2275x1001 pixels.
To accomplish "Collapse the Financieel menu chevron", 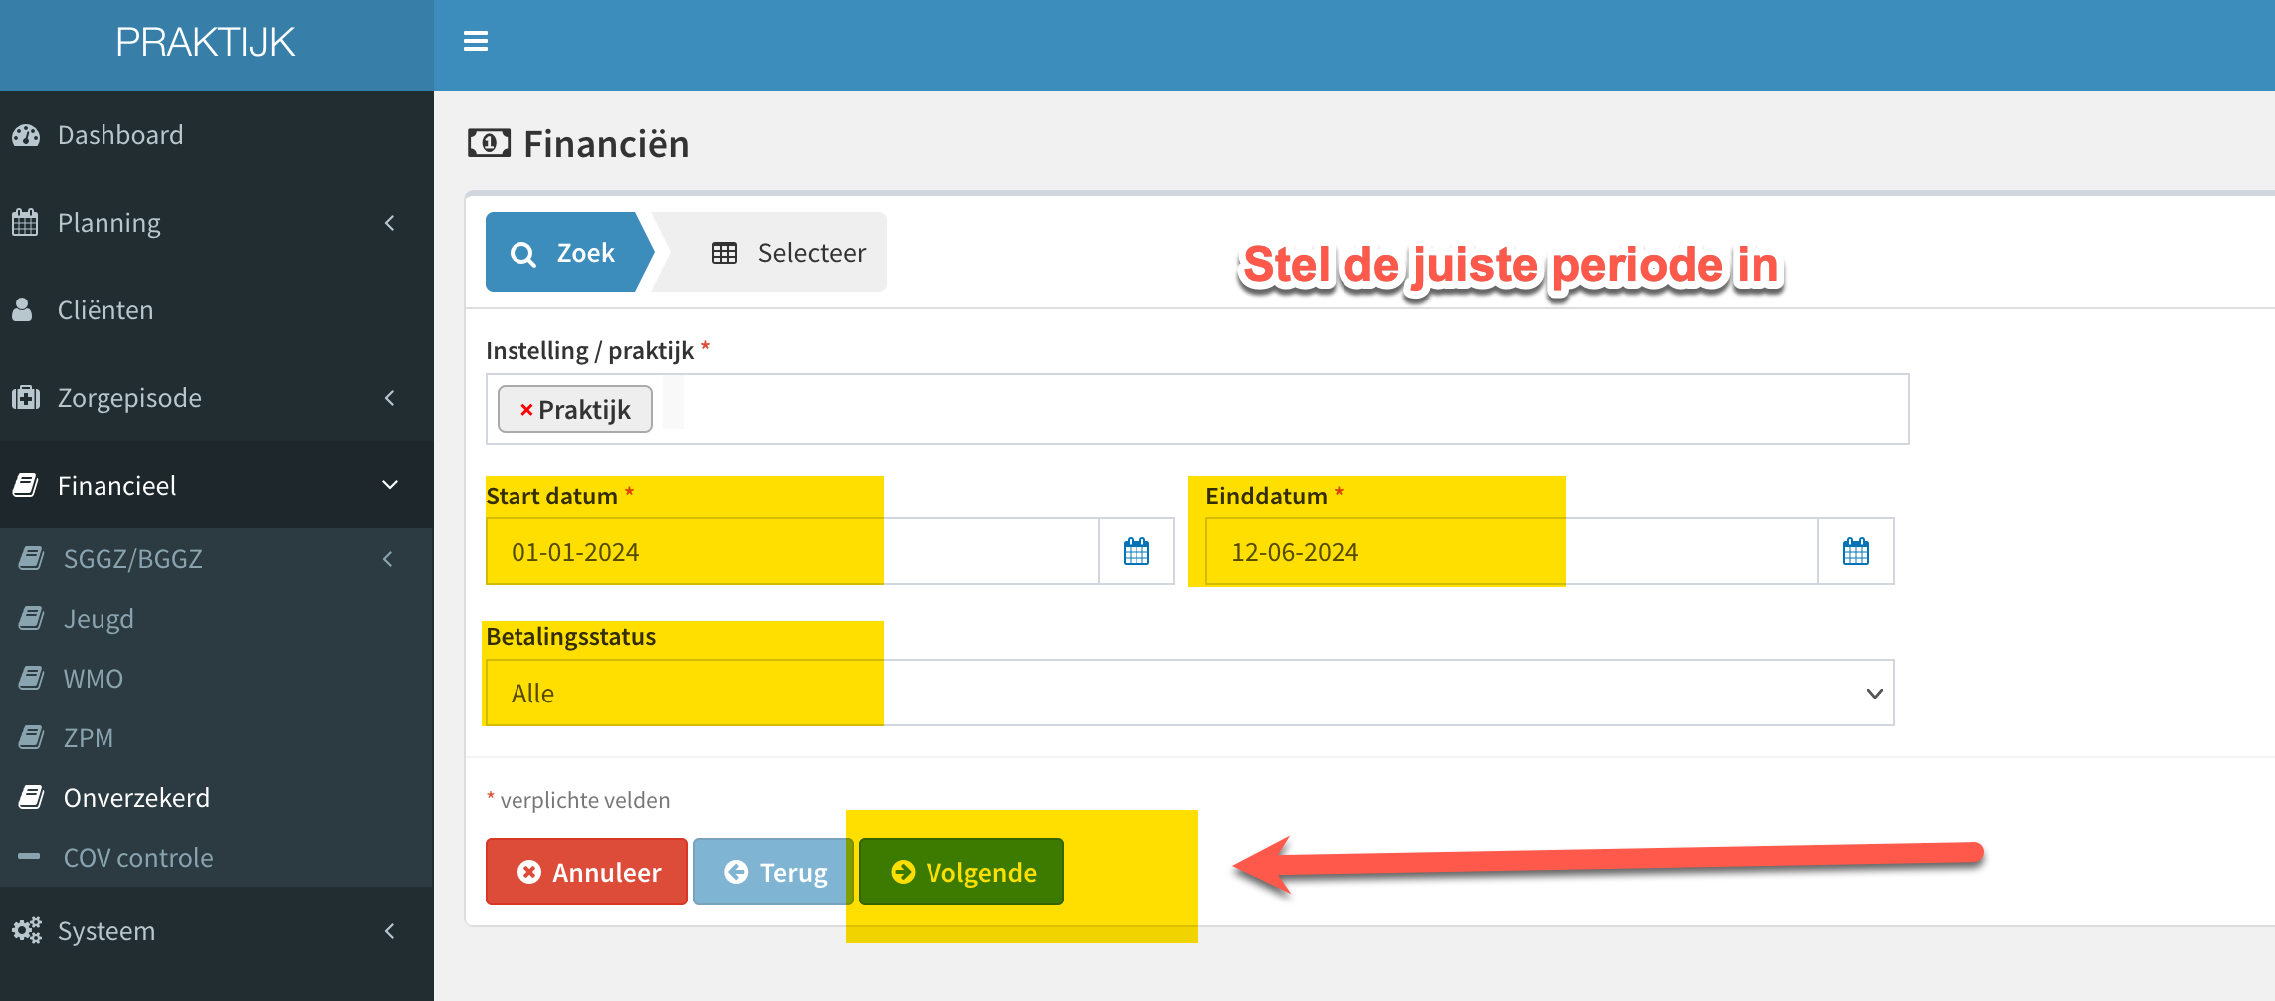I will click(x=390, y=485).
